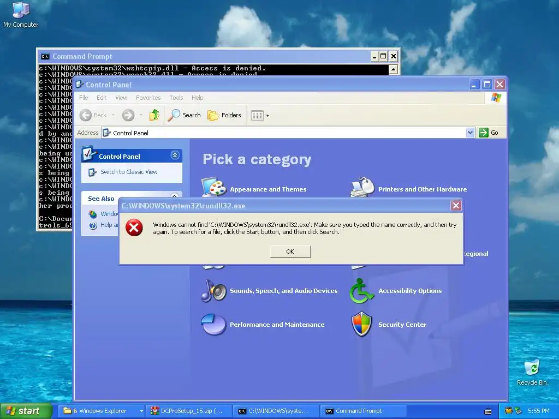Close the rundll32.exe error dialog

(456, 205)
